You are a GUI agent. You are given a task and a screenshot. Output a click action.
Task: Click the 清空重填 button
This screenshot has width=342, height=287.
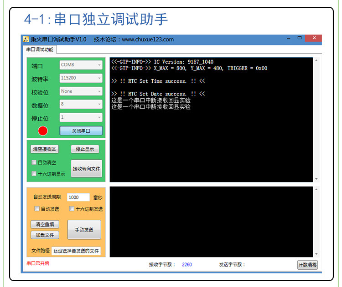pos(45,224)
